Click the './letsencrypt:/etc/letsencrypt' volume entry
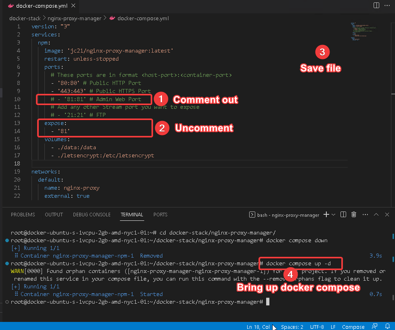 click(x=106, y=155)
